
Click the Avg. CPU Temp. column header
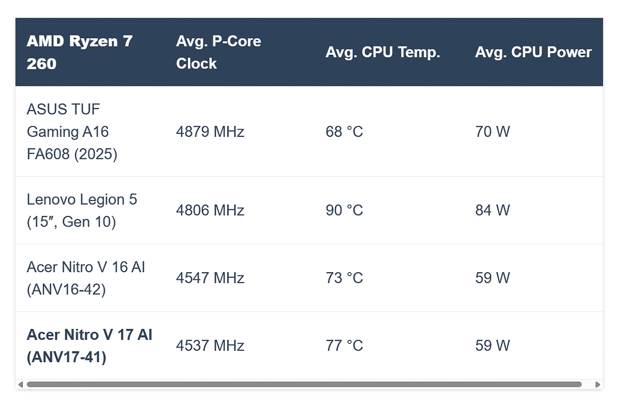[383, 52]
